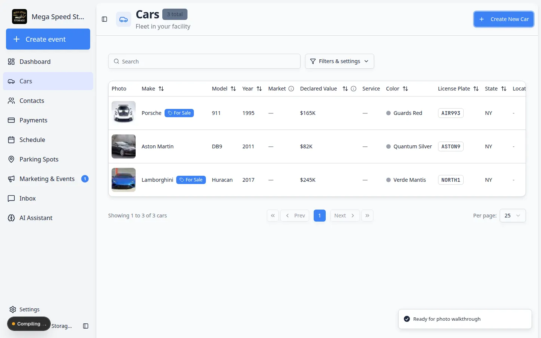The height and width of the screenshot is (338, 541).
Task: Click the DB9 model cell
Action: (x=217, y=146)
